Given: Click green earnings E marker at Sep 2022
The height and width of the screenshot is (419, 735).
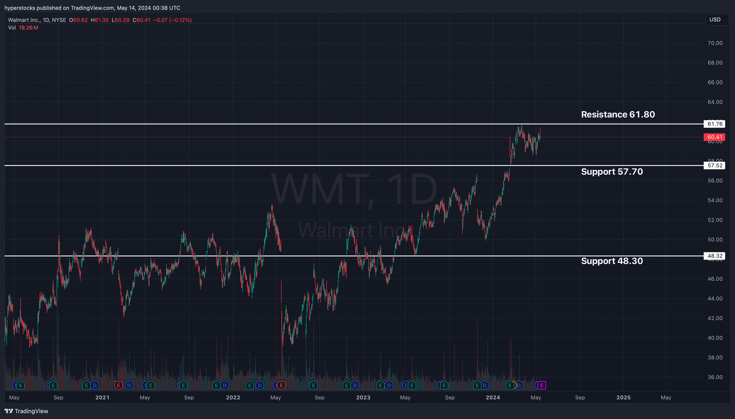Looking at the screenshot, I should [x=313, y=385].
